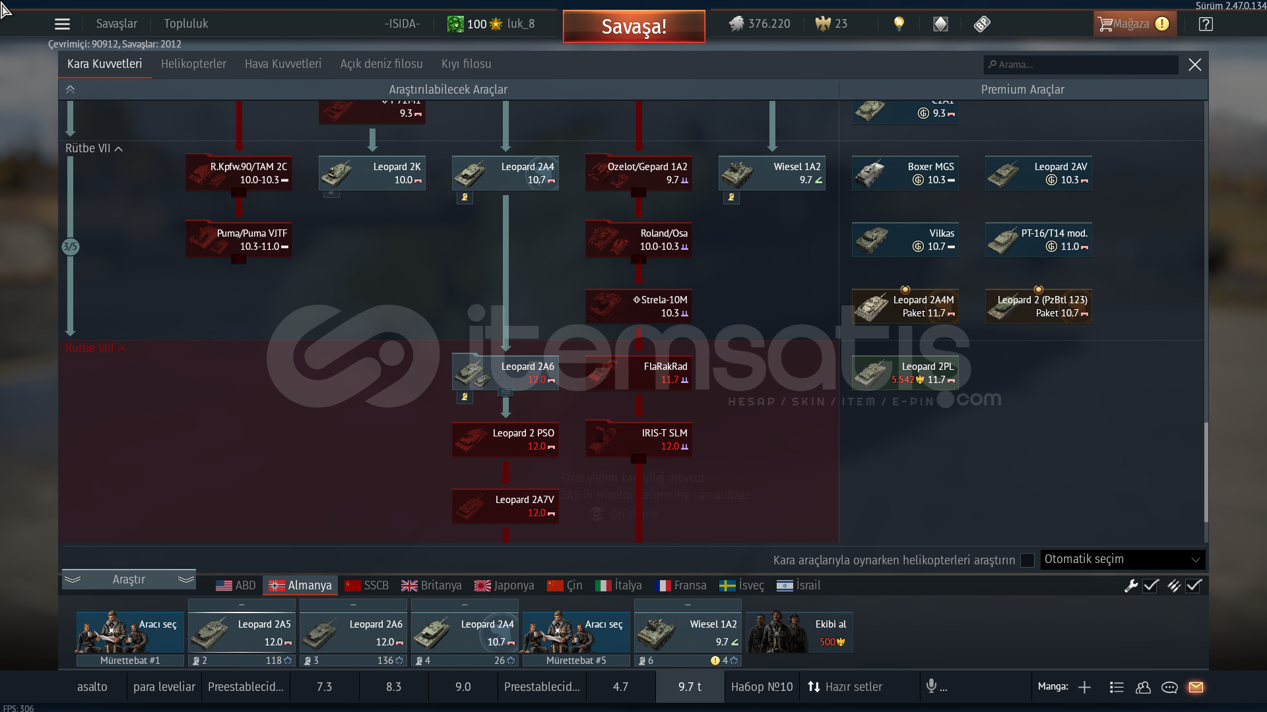Switch to the Açık deniz filosu tab
Screen dimensions: 1267x712
pyautogui.click(x=381, y=64)
